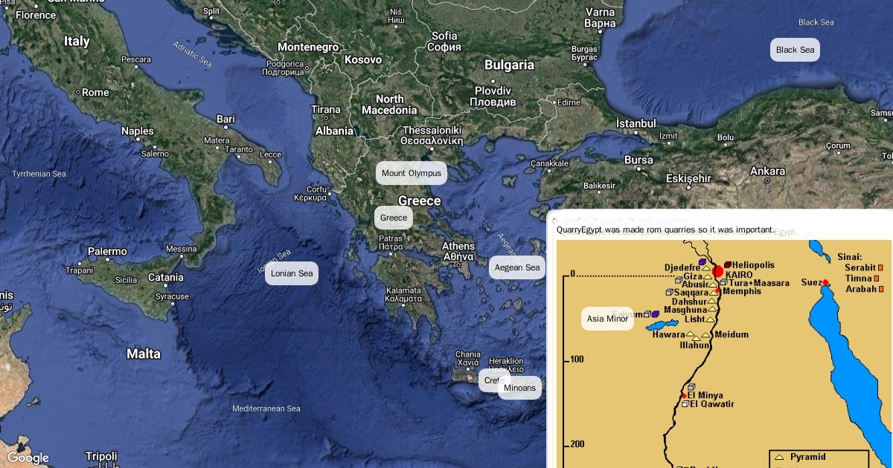Select the boxed Greece marker label
The width and height of the screenshot is (893, 468).
click(394, 218)
